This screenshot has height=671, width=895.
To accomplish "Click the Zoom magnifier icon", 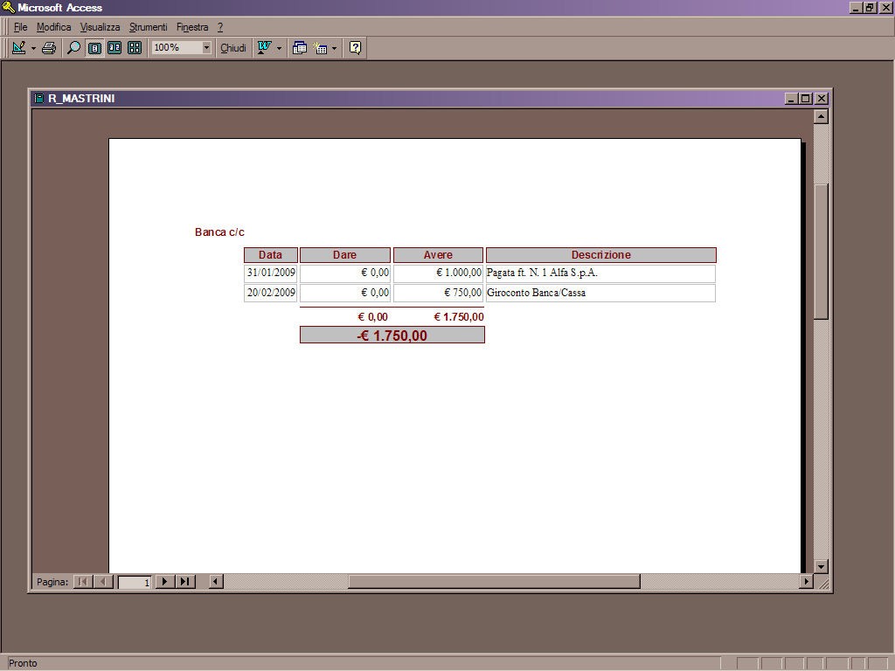I will pos(74,48).
